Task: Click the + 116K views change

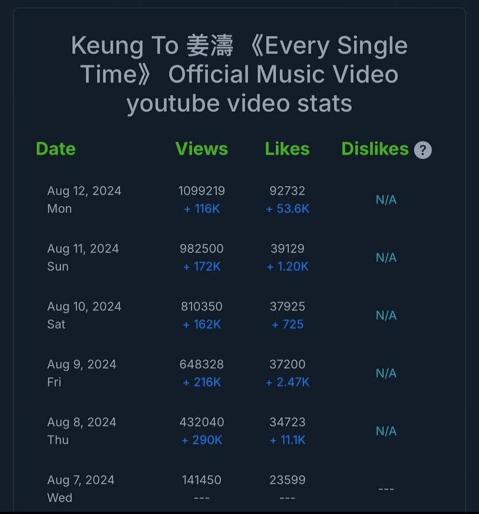Action: pyautogui.click(x=201, y=209)
